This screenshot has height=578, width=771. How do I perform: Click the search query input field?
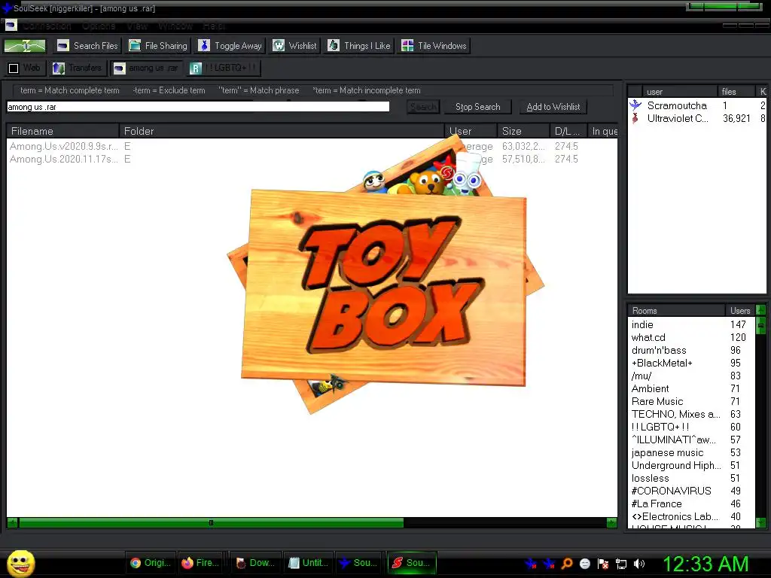198,107
